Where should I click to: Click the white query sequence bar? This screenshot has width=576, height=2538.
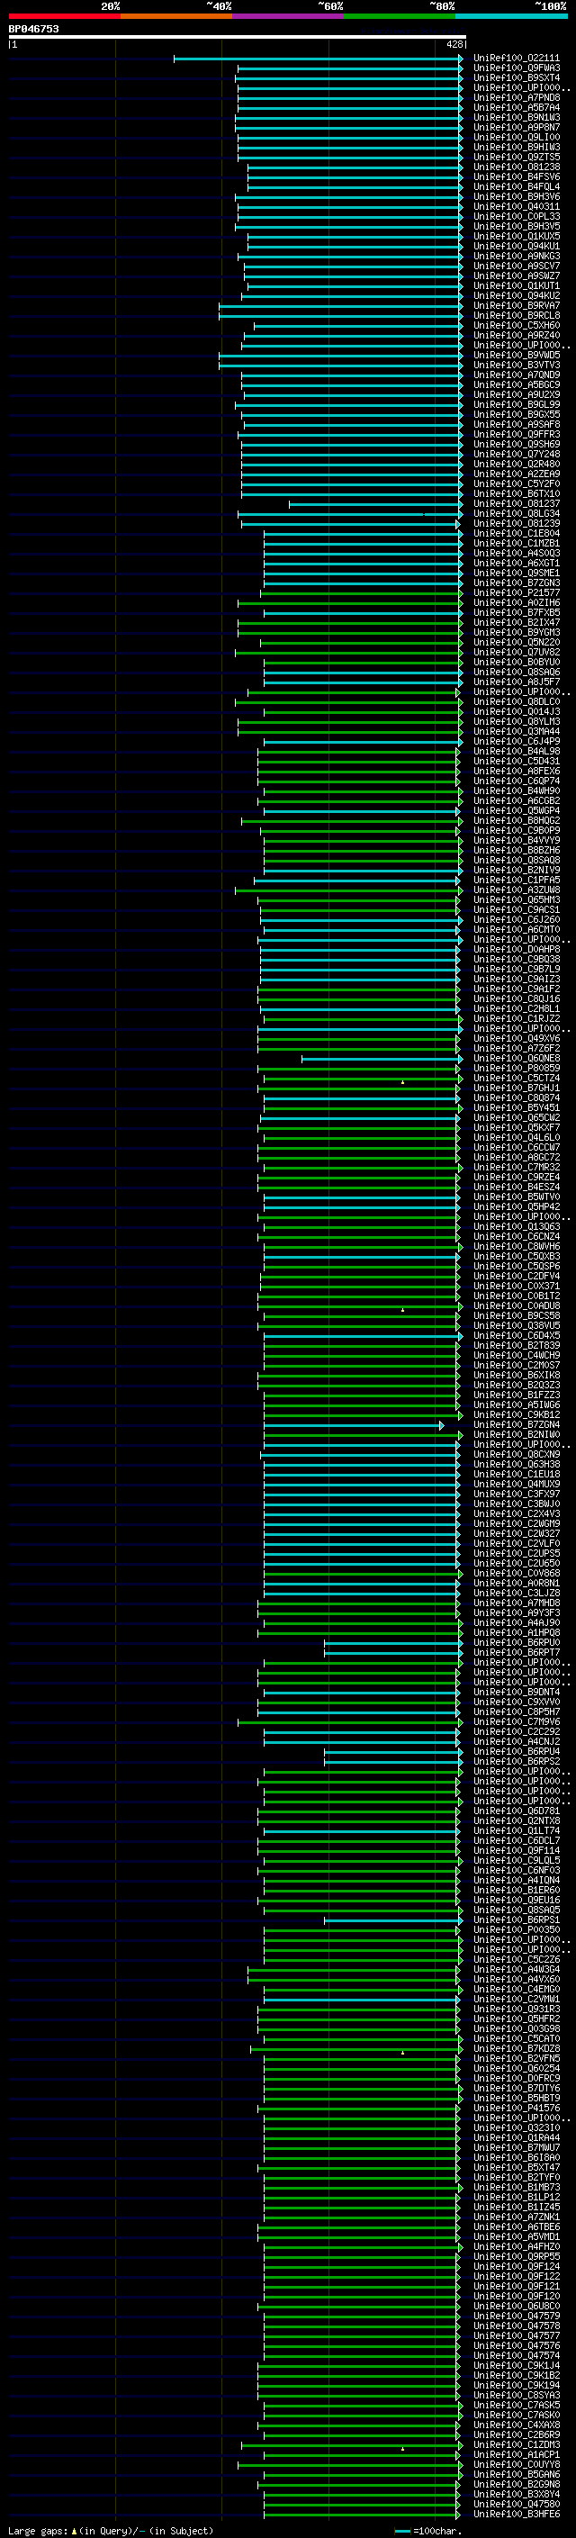238,36
